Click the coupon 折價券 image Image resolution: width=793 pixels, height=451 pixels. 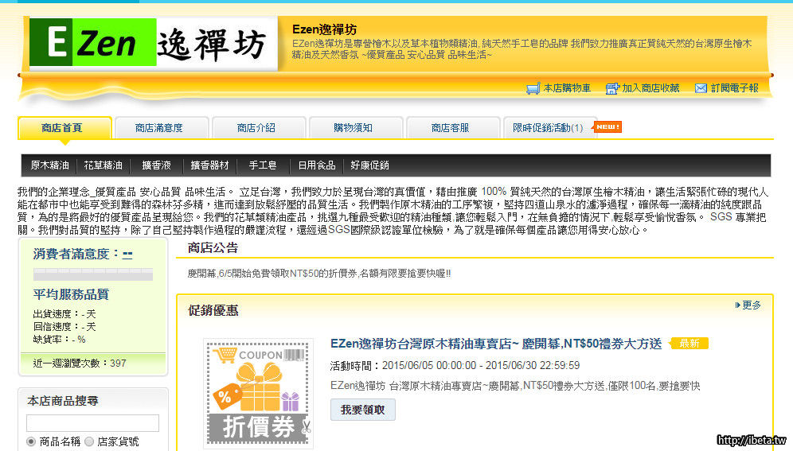(x=258, y=393)
